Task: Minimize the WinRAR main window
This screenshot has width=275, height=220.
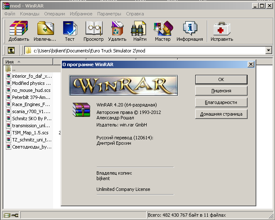Action: pyautogui.click(x=255, y=6)
